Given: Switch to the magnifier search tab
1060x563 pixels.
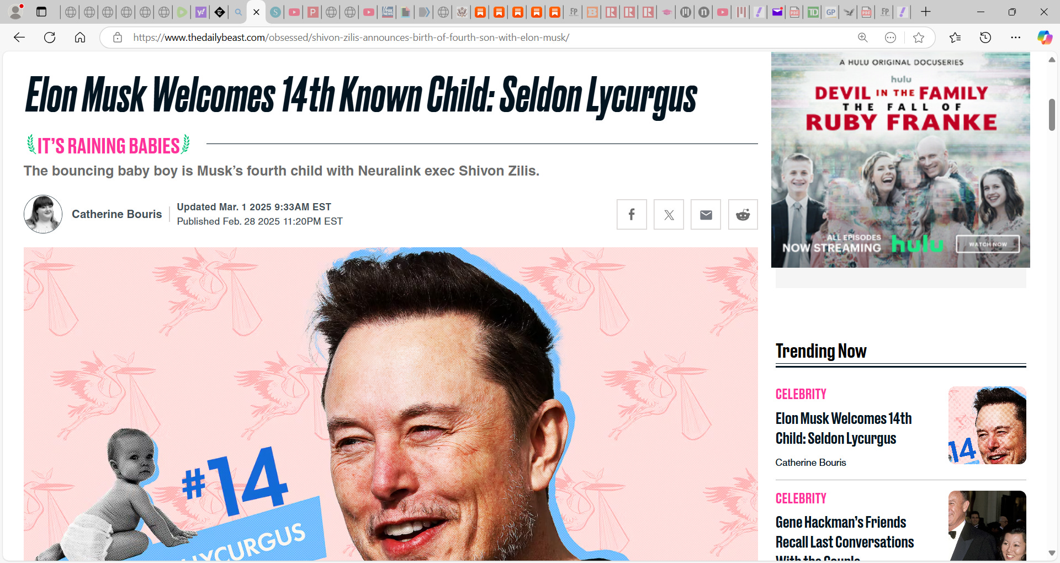Looking at the screenshot, I should [238, 12].
